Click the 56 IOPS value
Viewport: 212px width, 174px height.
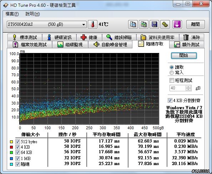[72, 152]
